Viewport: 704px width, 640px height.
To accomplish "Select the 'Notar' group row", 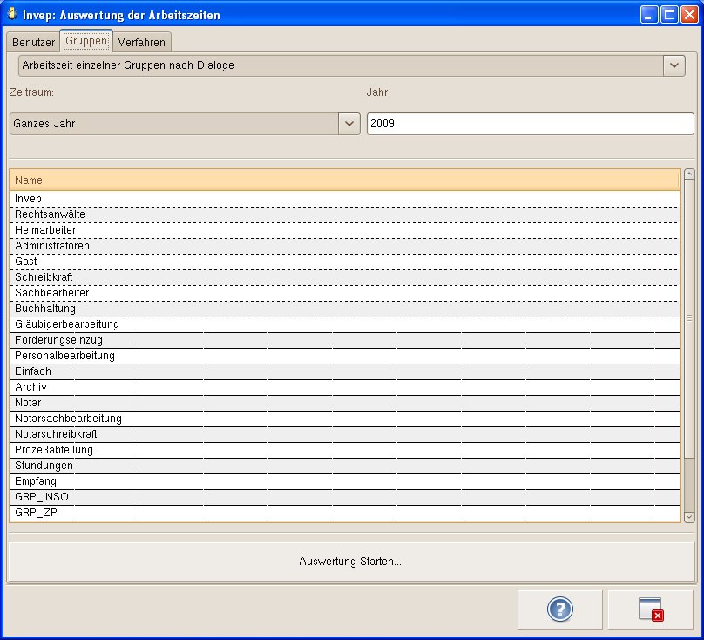I will pos(344,403).
